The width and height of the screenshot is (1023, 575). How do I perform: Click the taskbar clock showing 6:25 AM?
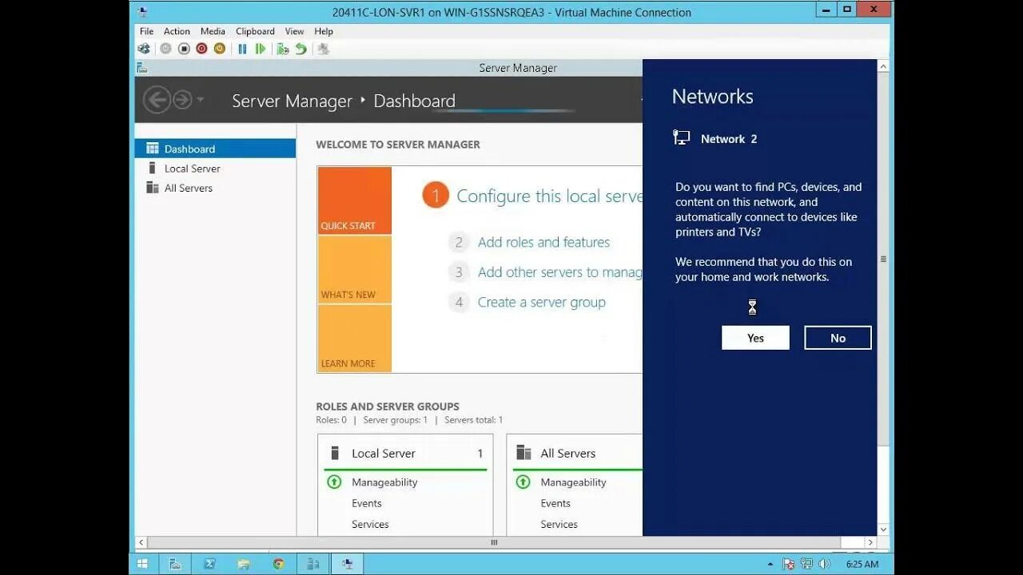(x=862, y=564)
